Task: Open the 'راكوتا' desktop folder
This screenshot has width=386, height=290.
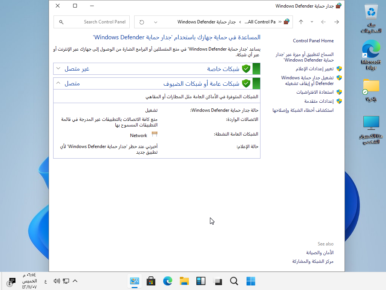Action: (371, 90)
